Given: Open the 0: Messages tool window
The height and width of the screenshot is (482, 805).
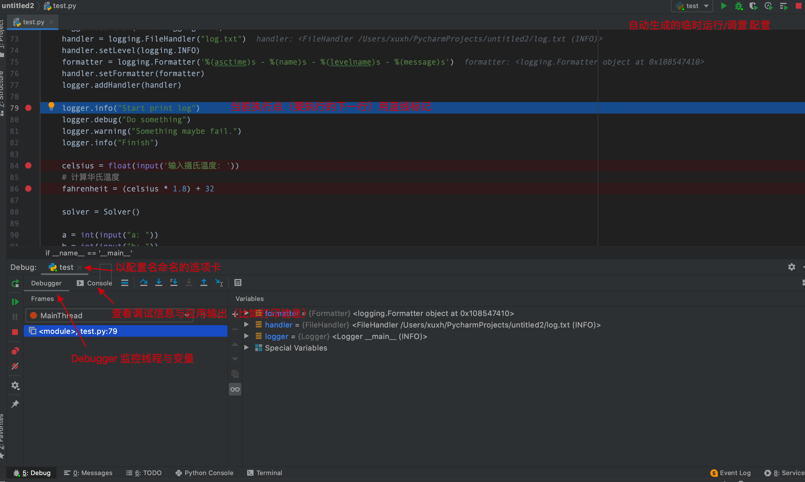Looking at the screenshot, I should [x=88, y=473].
